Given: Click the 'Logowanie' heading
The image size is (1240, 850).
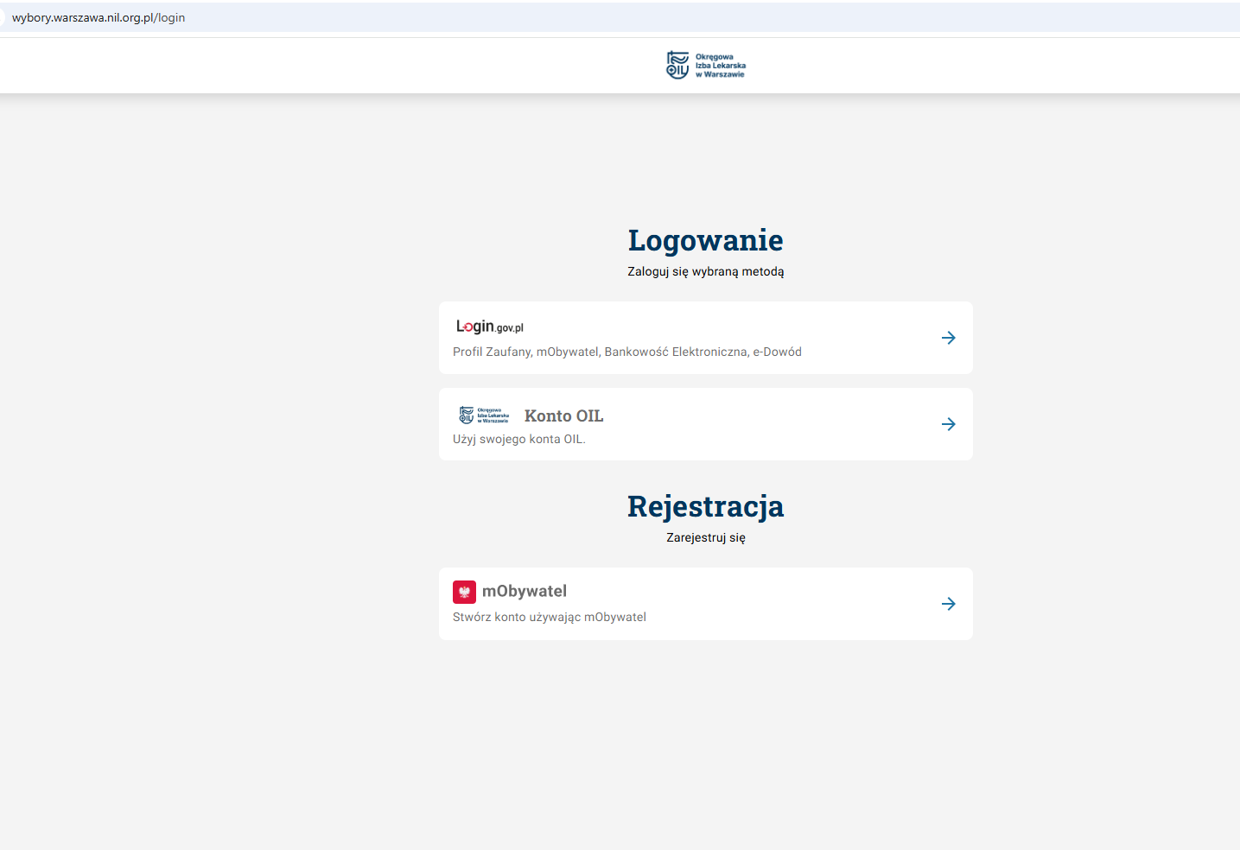Looking at the screenshot, I should [x=705, y=240].
